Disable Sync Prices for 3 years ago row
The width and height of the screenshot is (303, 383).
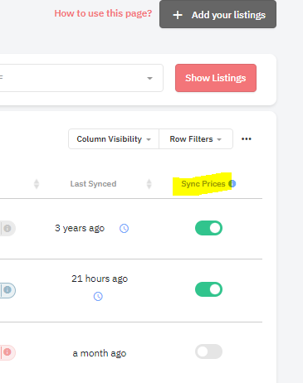pos(208,228)
